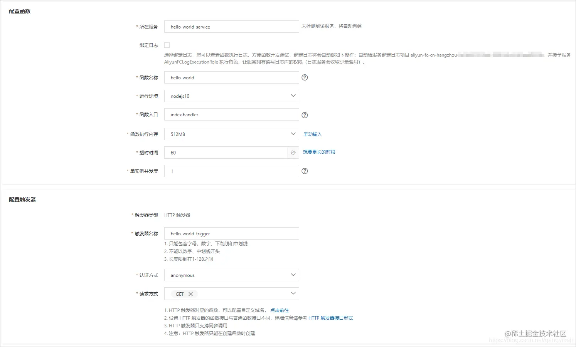
Task: Open the 运行环境 dropdown showing nodejs10
Action: pyautogui.click(x=293, y=96)
